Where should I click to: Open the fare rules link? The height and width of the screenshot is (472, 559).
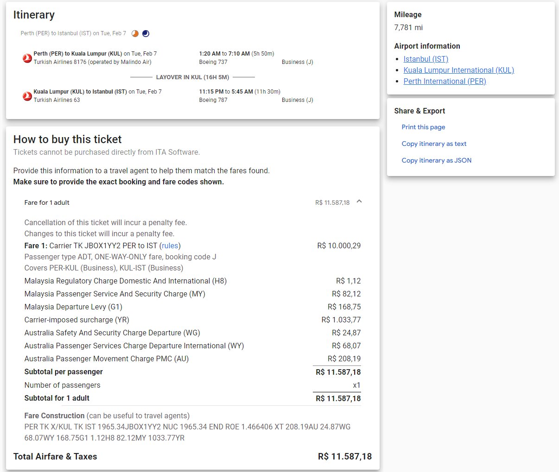click(x=170, y=245)
